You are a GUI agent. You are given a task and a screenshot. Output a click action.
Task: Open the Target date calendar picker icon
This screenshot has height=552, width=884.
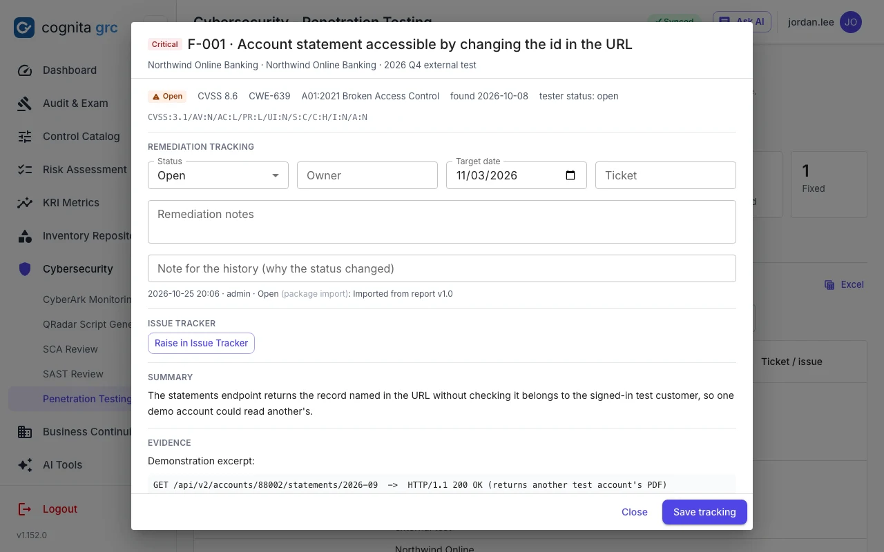click(570, 175)
